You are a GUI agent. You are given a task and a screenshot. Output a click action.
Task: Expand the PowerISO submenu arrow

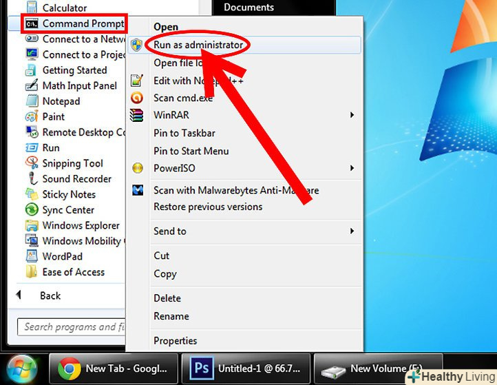pyautogui.click(x=352, y=168)
